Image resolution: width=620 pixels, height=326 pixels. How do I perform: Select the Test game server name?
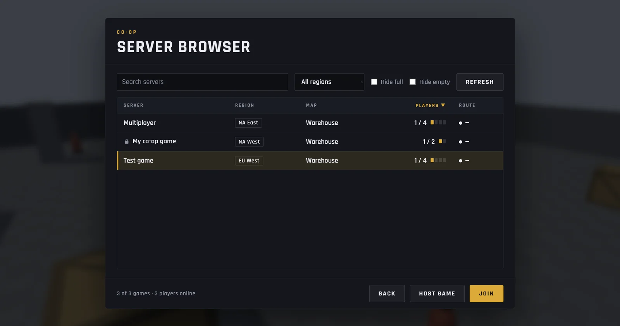138,161
